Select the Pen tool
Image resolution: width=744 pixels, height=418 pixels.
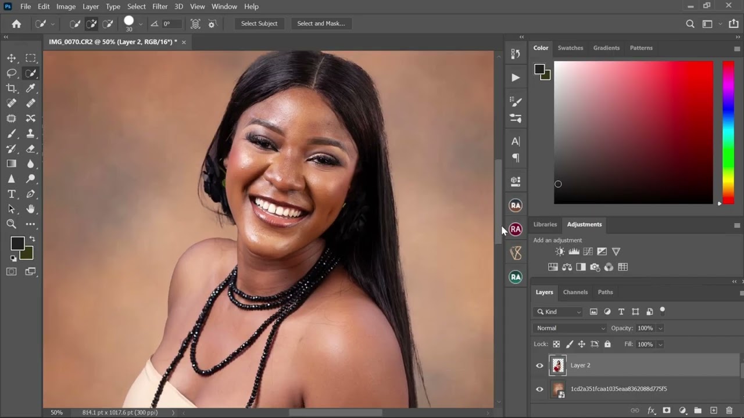[31, 194]
